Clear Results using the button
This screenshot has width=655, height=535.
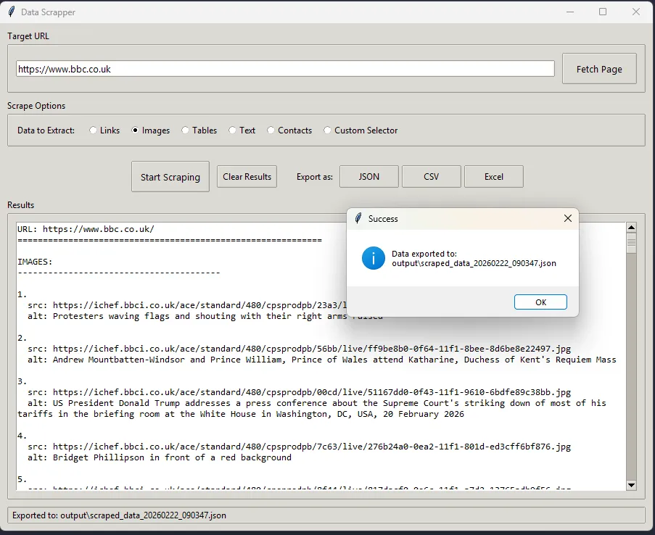[x=247, y=177]
